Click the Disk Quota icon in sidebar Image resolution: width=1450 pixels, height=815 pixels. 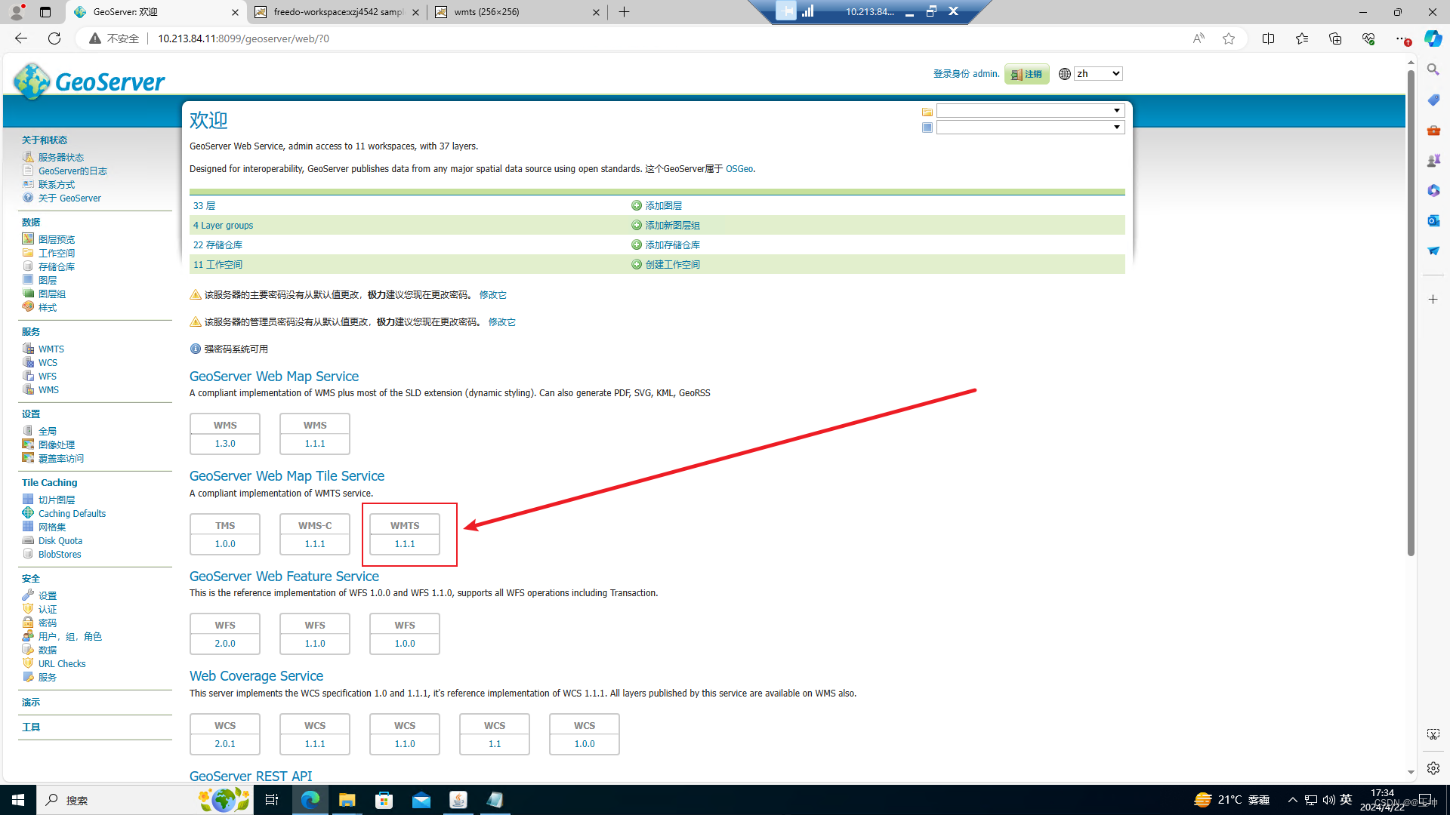click(x=28, y=540)
